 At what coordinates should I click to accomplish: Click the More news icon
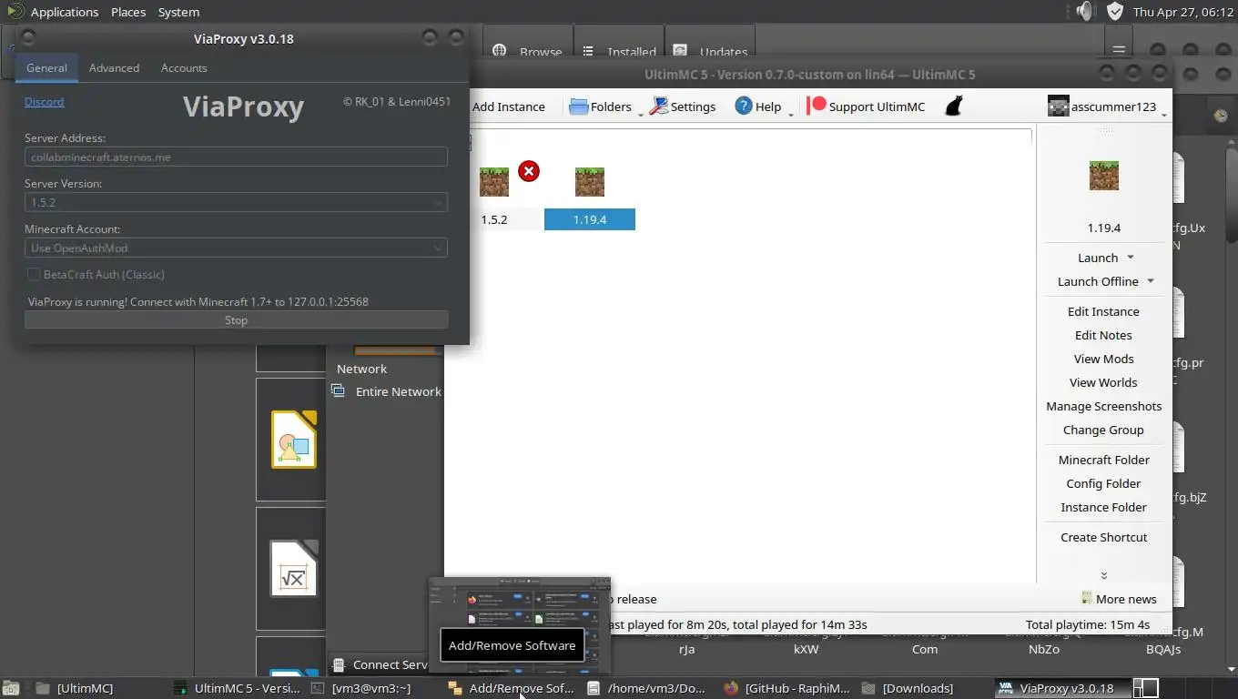point(1087,599)
